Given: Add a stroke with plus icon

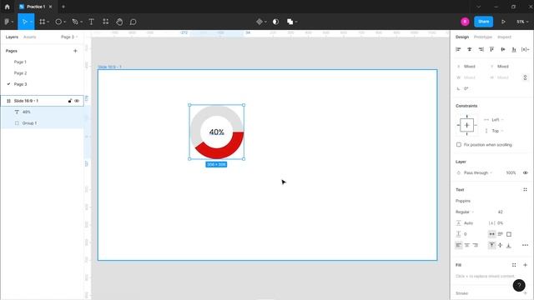Looking at the screenshot, I should 525,293.
